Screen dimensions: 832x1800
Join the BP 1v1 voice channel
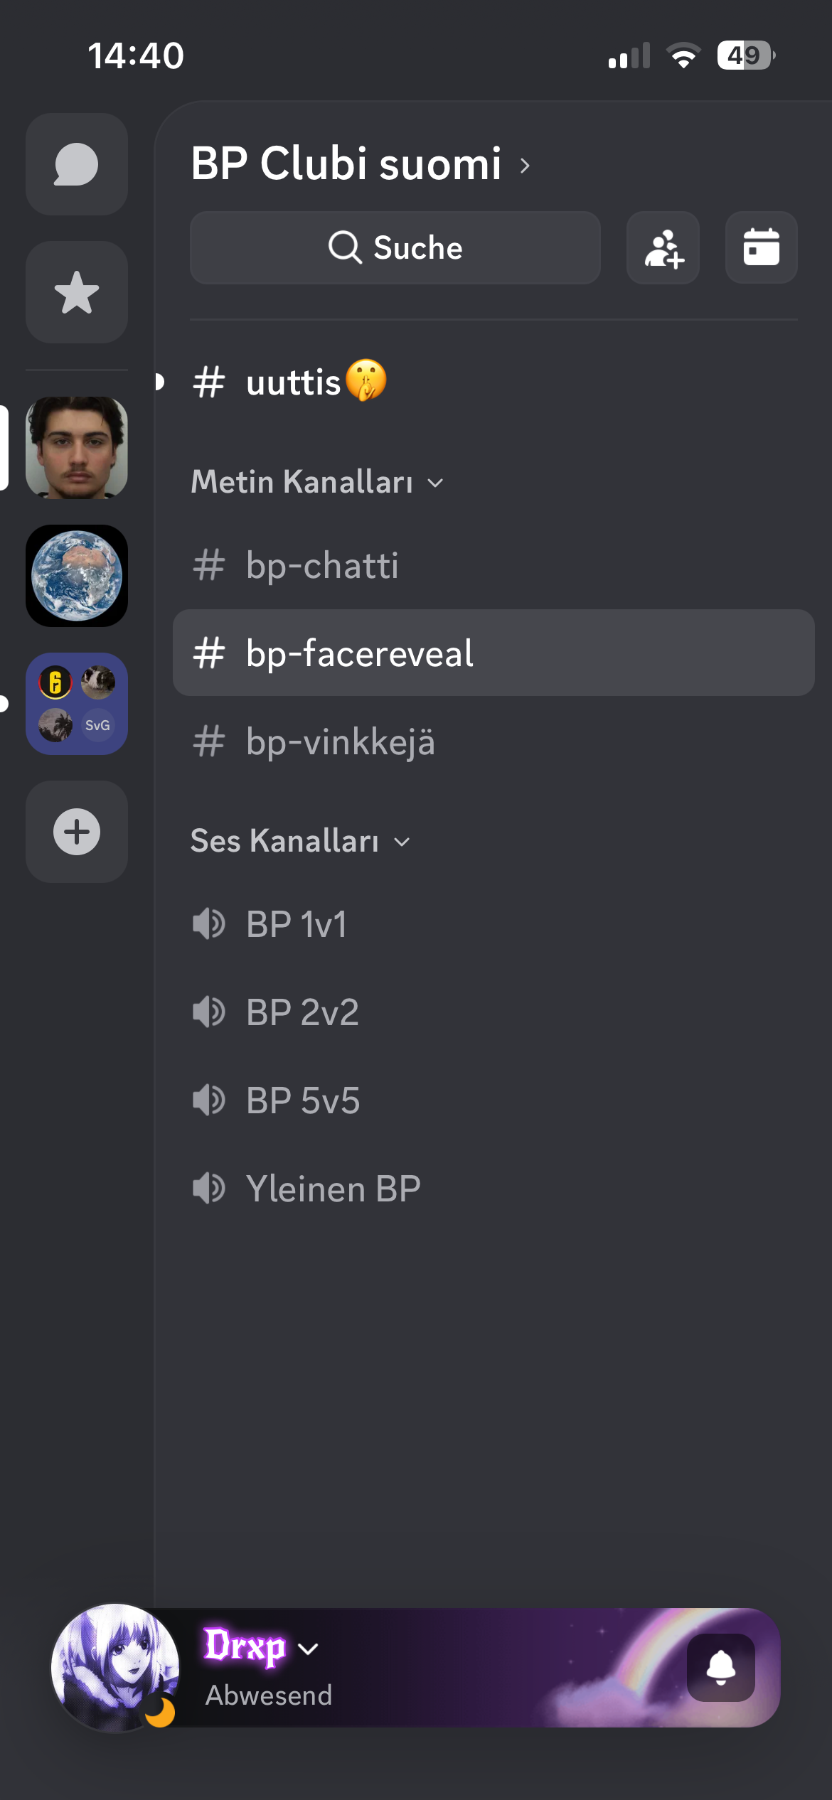coord(494,924)
